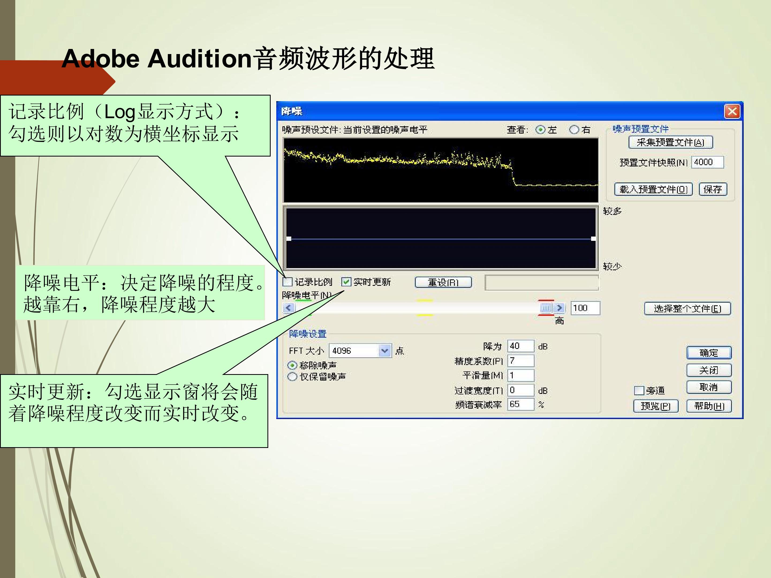Toggle the 旁通 bypass checkbox

(x=638, y=391)
